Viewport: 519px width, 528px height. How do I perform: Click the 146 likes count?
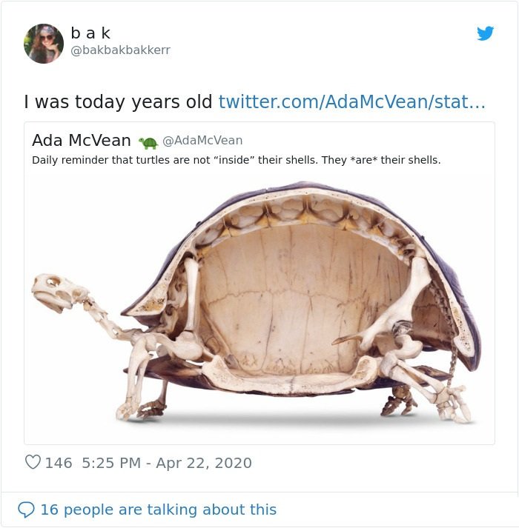click(59, 463)
